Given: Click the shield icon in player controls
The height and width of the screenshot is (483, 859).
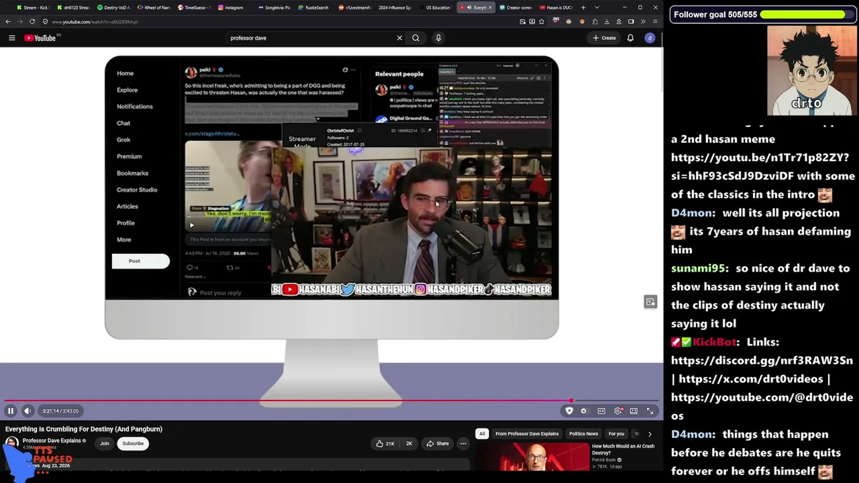Looking at the screenshot, I should [x=569, y=411].
